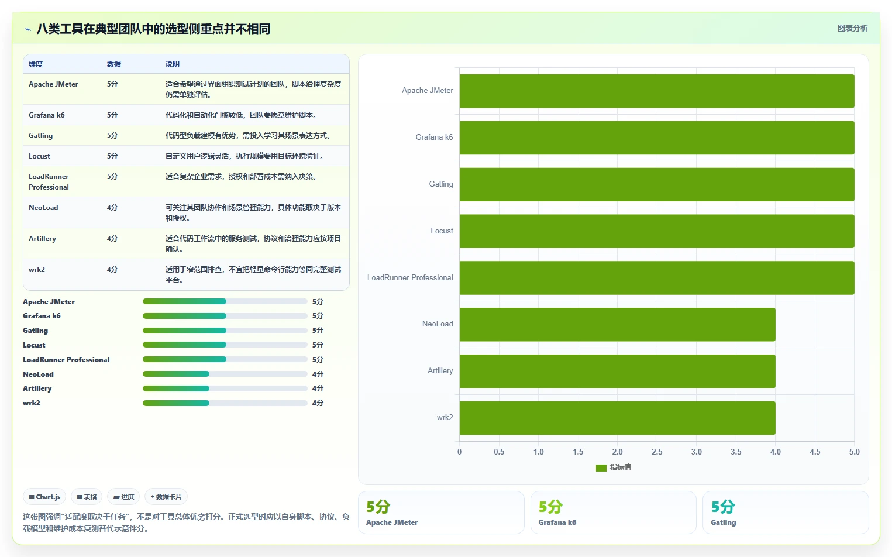This screenshot has width=892, height=557.
Task: Click description starting 适合复杂企业需求
Action: coord(243,177)
